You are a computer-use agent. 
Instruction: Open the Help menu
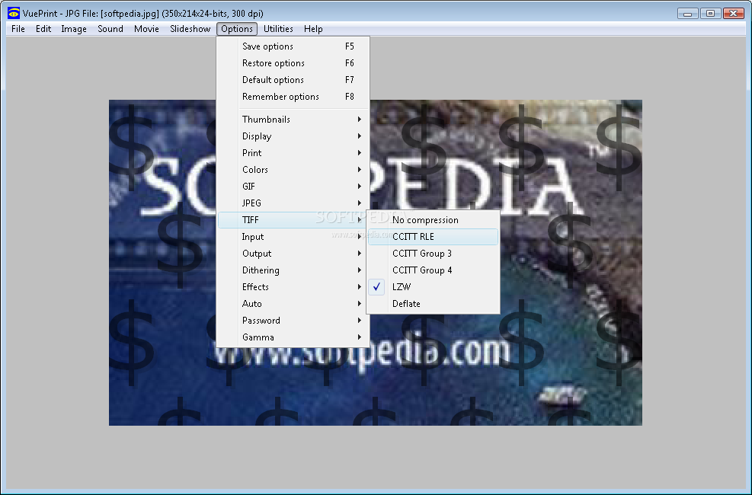pyautogui.click(x=313, y=29)
